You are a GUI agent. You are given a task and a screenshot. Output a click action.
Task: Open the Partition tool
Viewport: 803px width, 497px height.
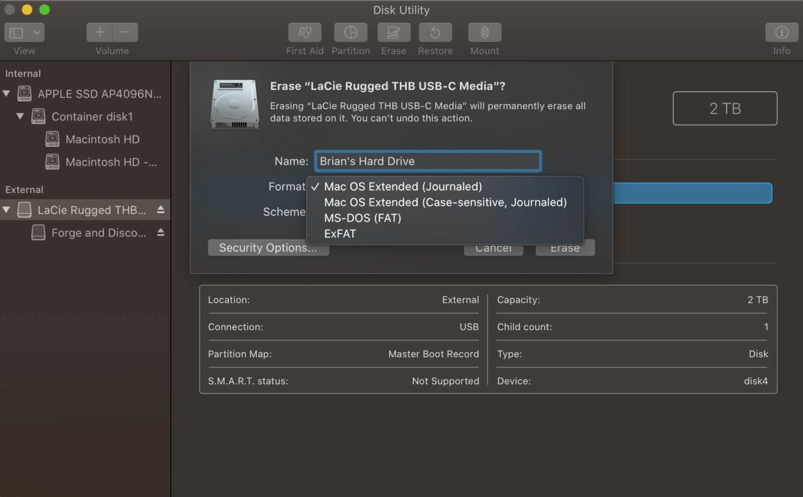(350, 33)
